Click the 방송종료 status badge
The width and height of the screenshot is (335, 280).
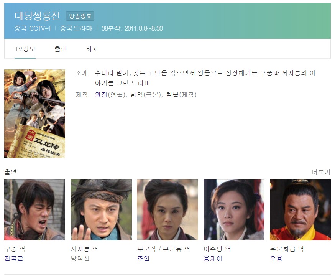80,16
